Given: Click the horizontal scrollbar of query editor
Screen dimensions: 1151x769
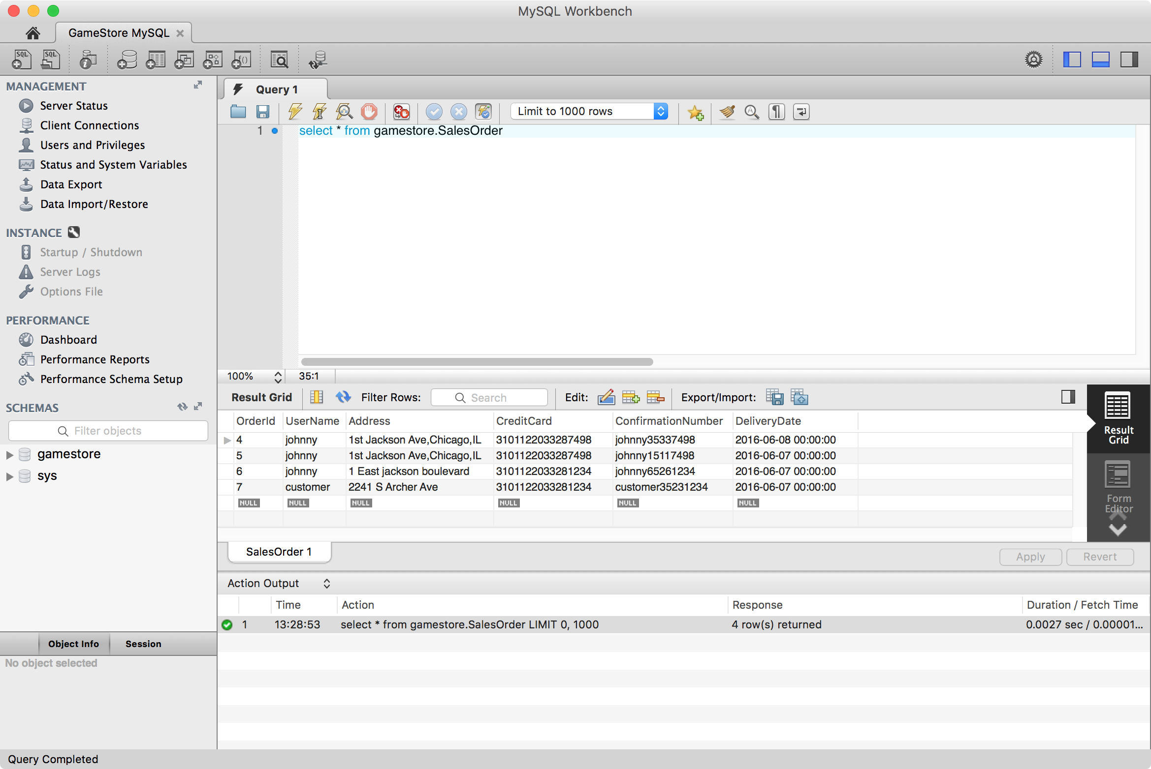Looking at the screenshot, I should click(477, 362).
